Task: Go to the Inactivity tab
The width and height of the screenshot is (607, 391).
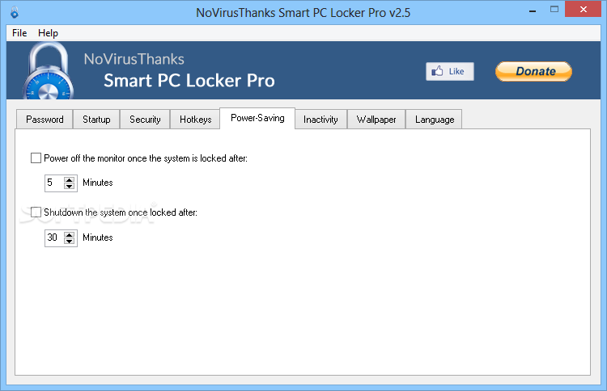Action: pos(320,120)
